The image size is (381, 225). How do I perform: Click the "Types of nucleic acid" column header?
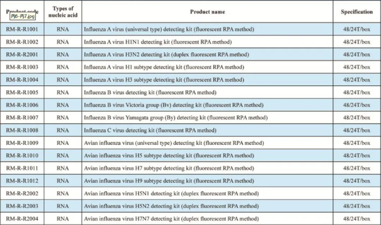click(x=63, y=12)
